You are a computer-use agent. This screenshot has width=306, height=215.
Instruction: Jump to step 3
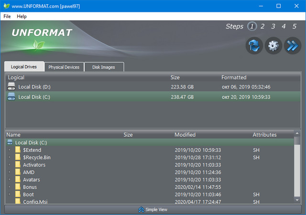[x=273, y=27]
